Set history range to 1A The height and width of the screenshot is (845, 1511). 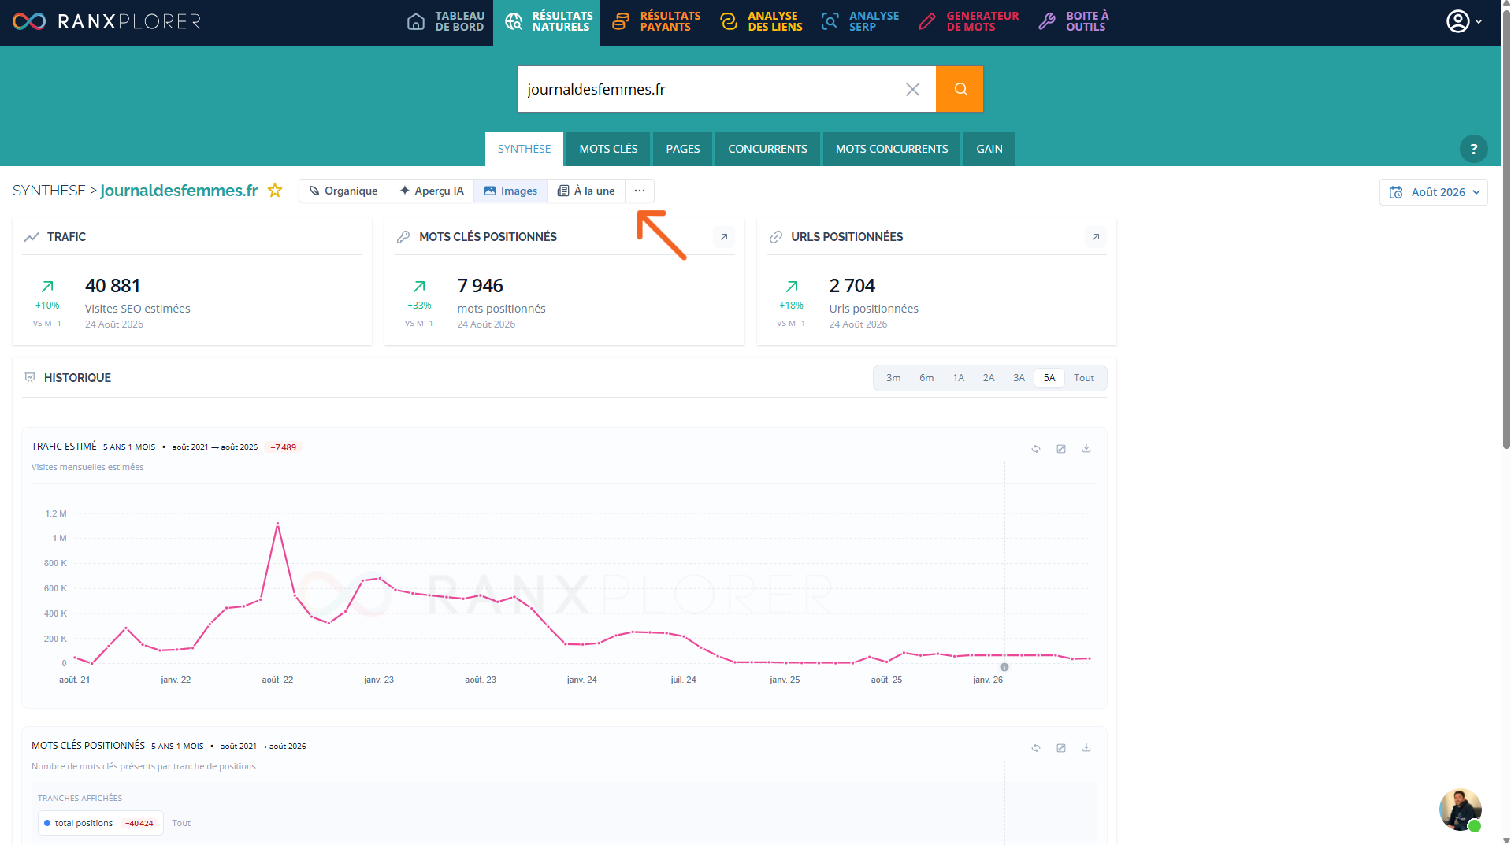[x=959, y=378]
